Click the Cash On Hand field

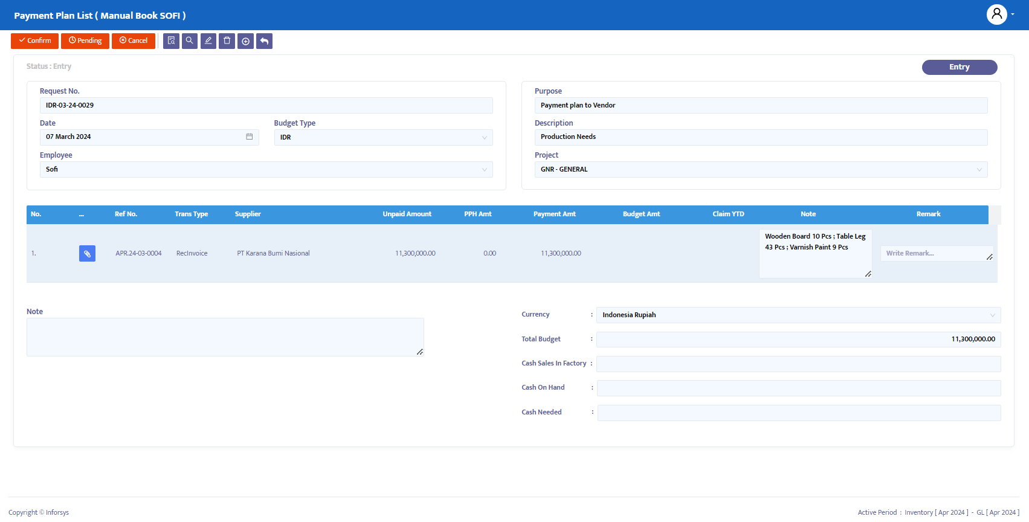(798, 388)
